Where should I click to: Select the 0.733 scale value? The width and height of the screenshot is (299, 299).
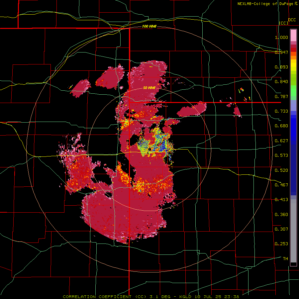pos(281,111)
